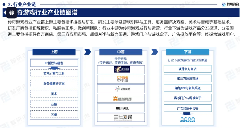Select the 第三方应用市场 box
240x128 pixels.
188,78
